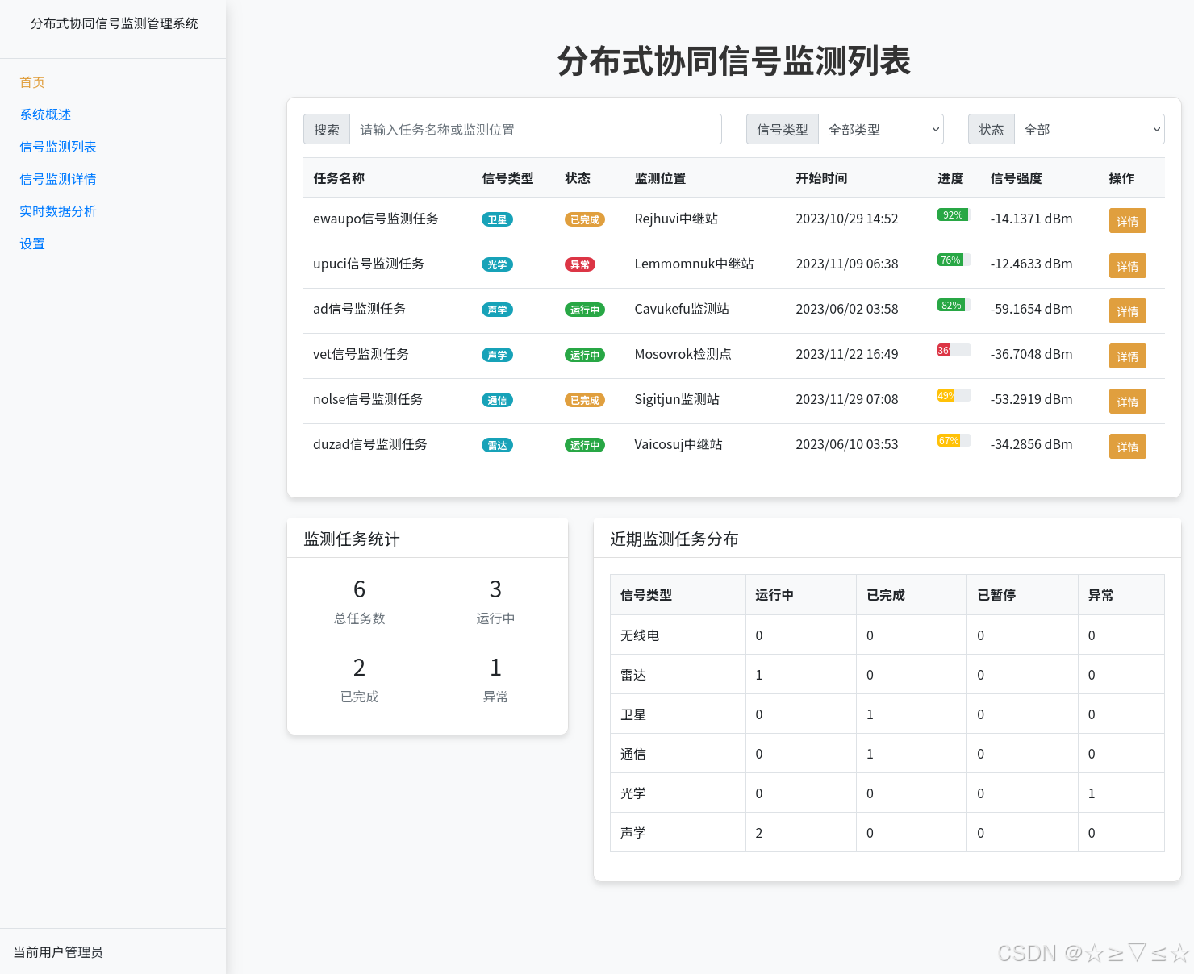This screenshot has height=974, width=1194.
Task: Click the 搜索 button
Action: tap(326, 129)
